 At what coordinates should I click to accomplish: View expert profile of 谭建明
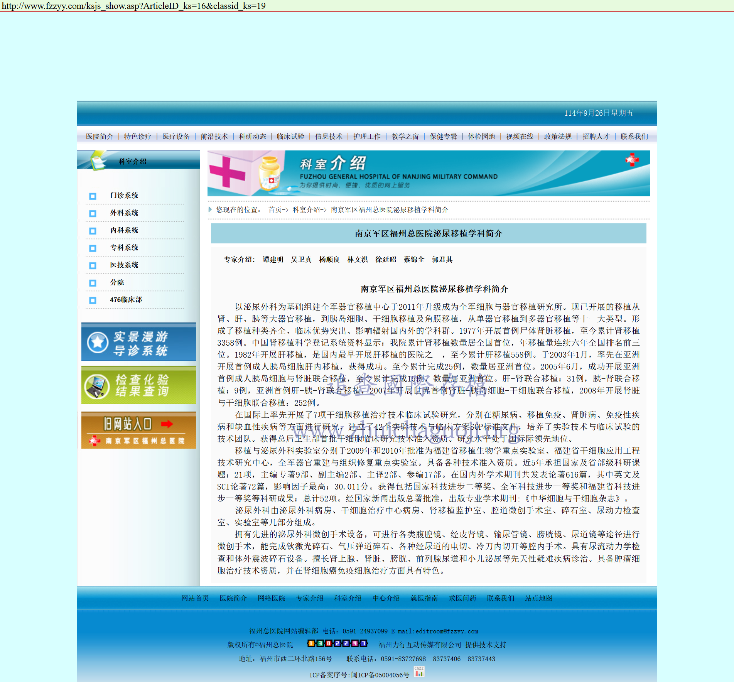(273, 260)
